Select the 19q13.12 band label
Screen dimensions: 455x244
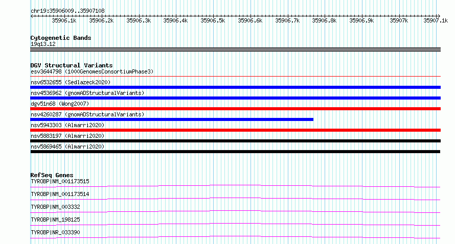tap(43, 44)
